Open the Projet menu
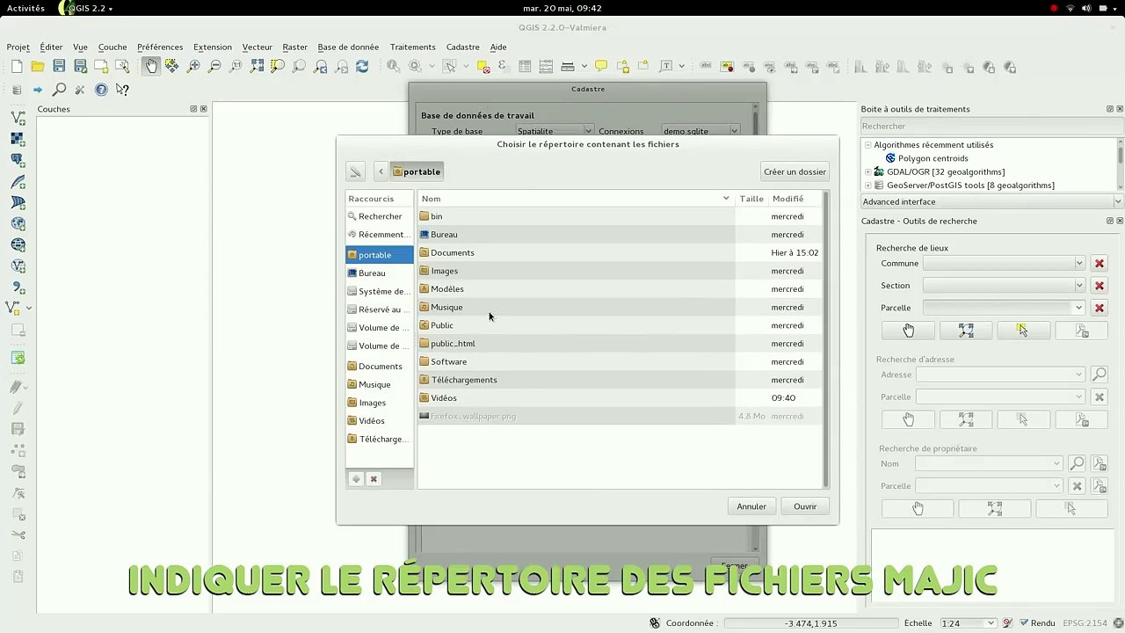 18,47
